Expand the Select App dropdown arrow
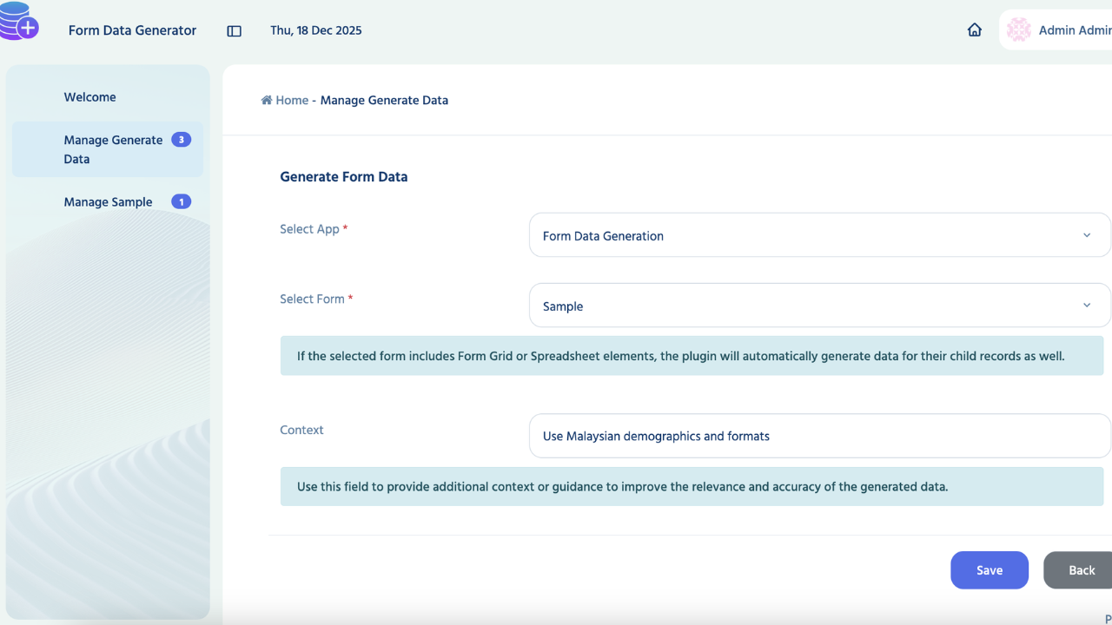Viewport: 1112px width, 625px height. click(x=1086, y=235)
